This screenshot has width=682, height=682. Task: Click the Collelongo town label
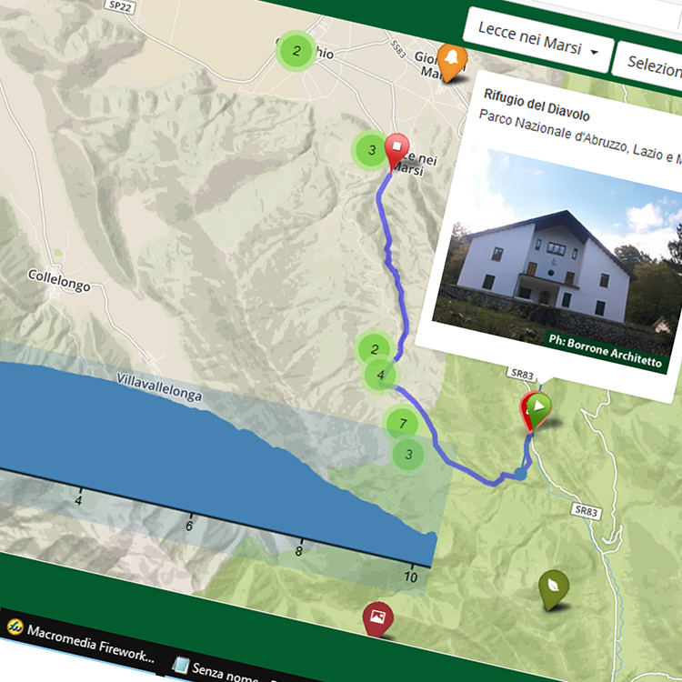tap(59, 281)
